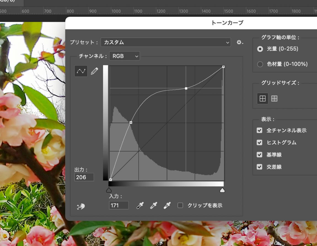This screenshot has width=317, height=246.
Task: Pick the gray point eyedropper
Action: click(154, 205)
